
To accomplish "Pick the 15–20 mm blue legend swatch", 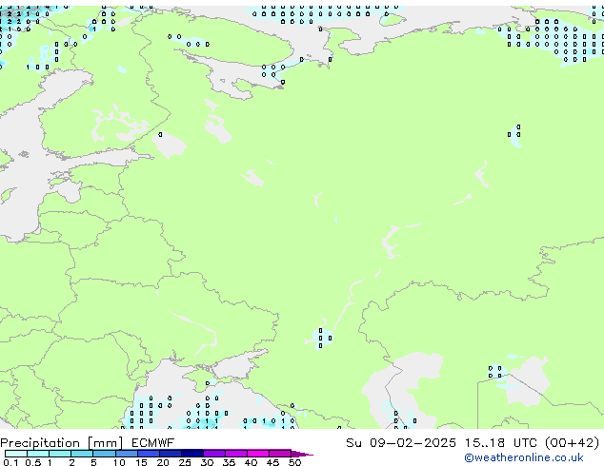I will point(149,454).
